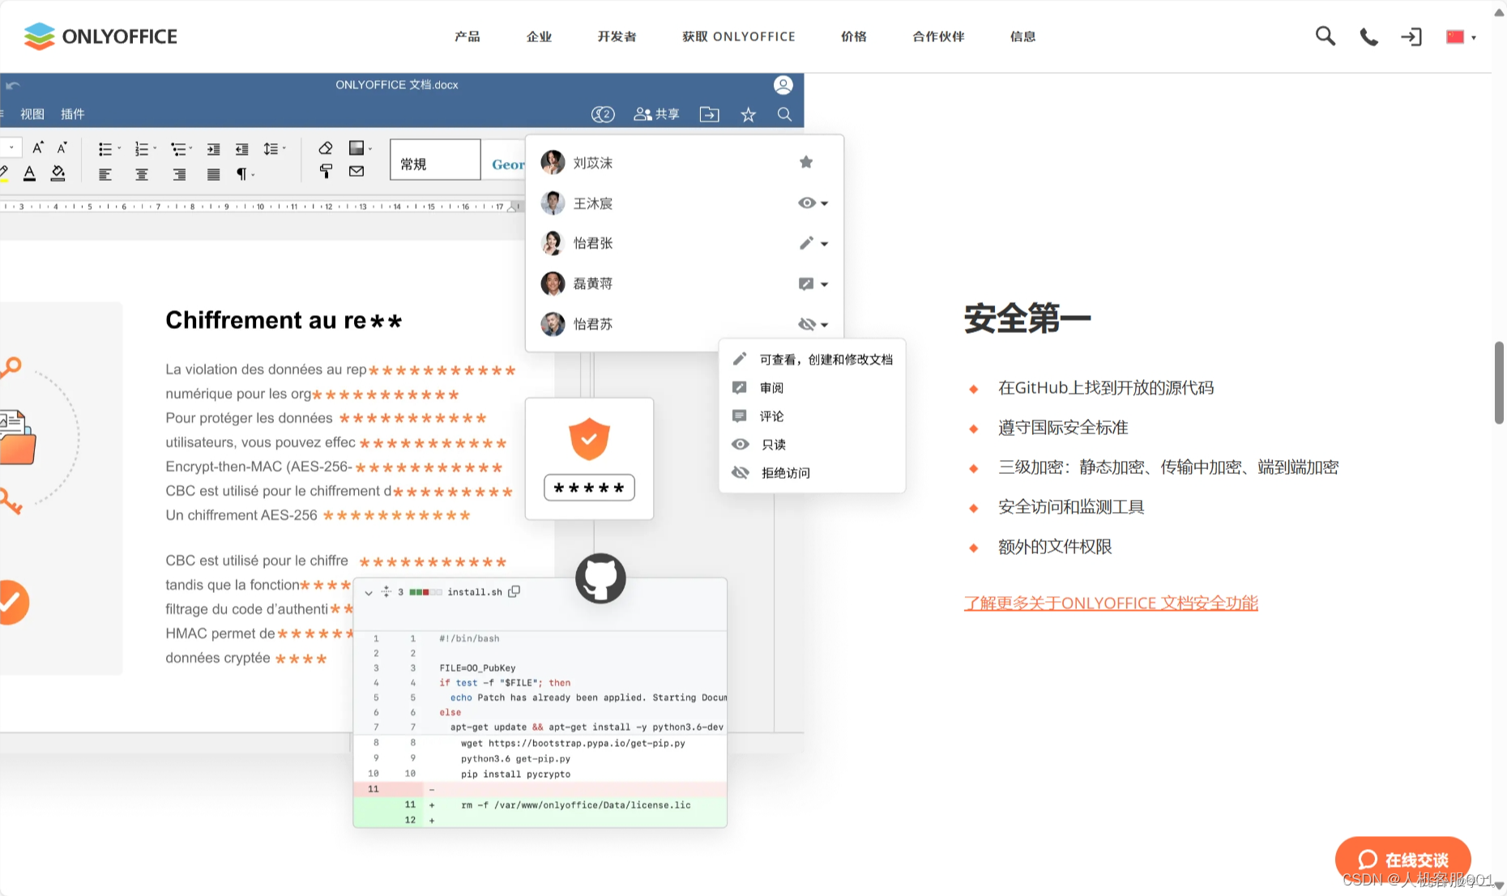Justify the text
The width and height of the screenshot is (1507, 896).
point(213,174)
